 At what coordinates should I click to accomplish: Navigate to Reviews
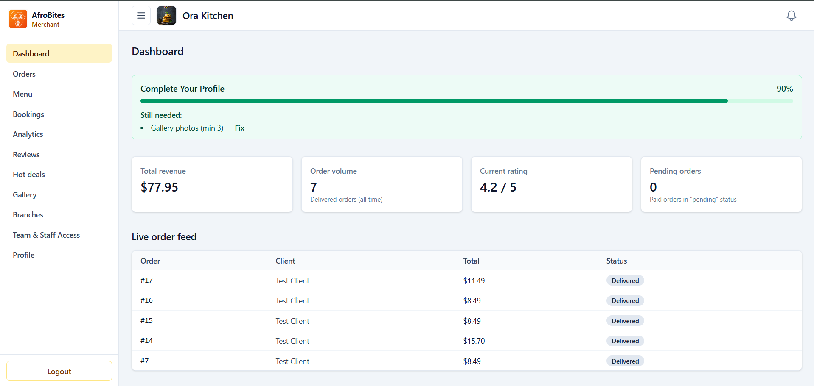tap(59, 154)
